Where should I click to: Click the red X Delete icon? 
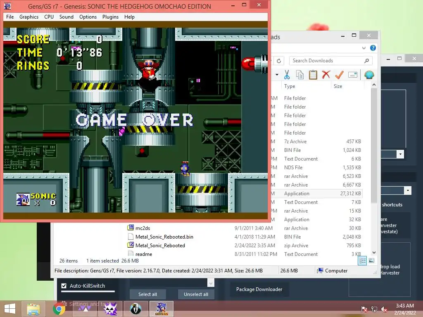pyautogui.click(x=326, y=75)
